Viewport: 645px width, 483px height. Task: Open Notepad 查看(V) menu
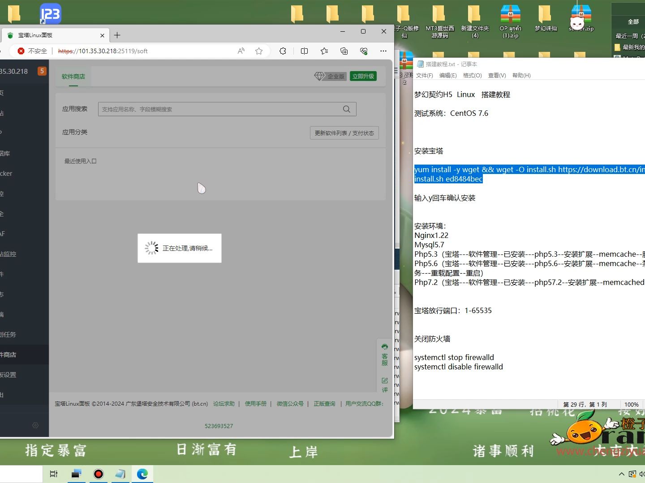click(x=497, y=76)
